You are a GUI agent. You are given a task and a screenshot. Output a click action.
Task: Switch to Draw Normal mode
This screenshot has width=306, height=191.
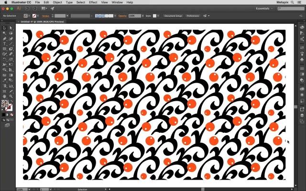pyautogui.click(x=4, y=120)
